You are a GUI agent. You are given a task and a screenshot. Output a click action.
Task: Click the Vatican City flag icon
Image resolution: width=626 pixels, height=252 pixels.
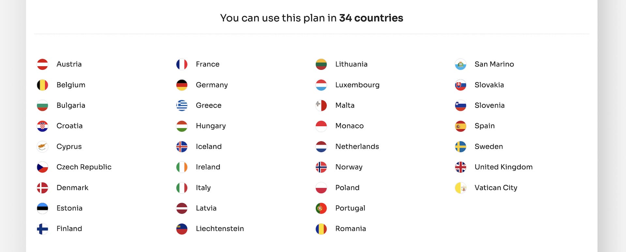click(460, 188)
